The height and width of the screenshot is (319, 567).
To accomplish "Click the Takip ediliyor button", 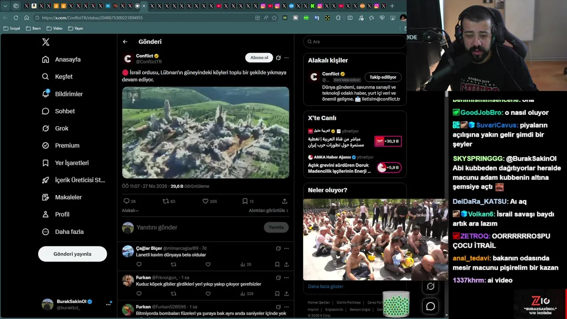I will pos(383,77).
